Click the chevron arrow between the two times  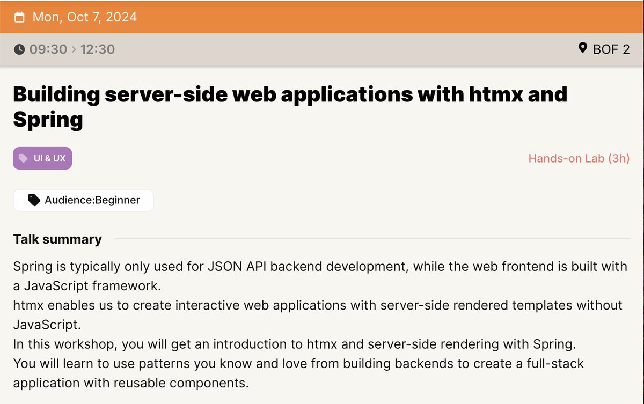click(x=74, y=49)
